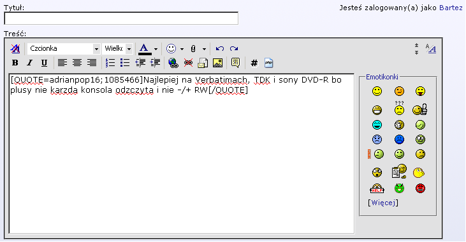Image resolution: width=466 pixels, height=242 pixels.
Task: Insert the dark blue frowning emoticon
Action: pyautogui.click(x=399, y=139)
